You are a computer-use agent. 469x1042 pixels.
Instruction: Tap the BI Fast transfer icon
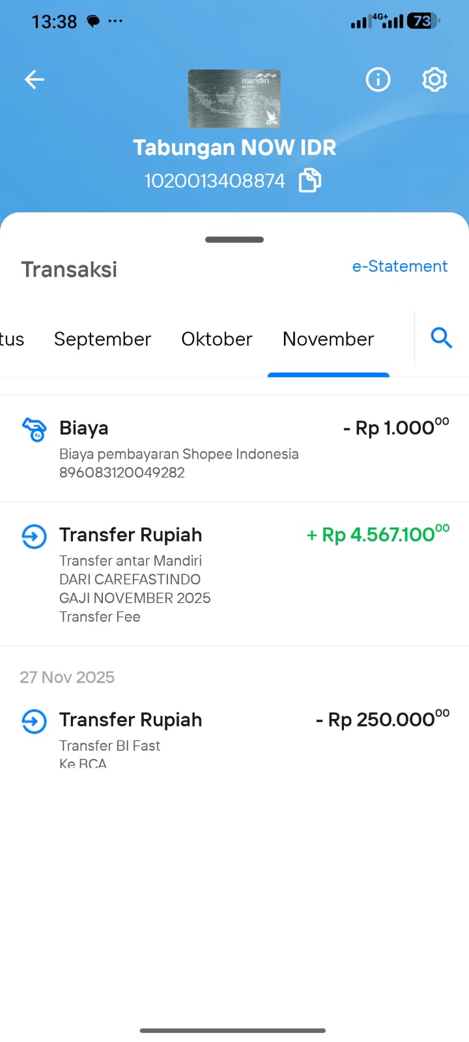pyautogui.click(x=35, y=721)
